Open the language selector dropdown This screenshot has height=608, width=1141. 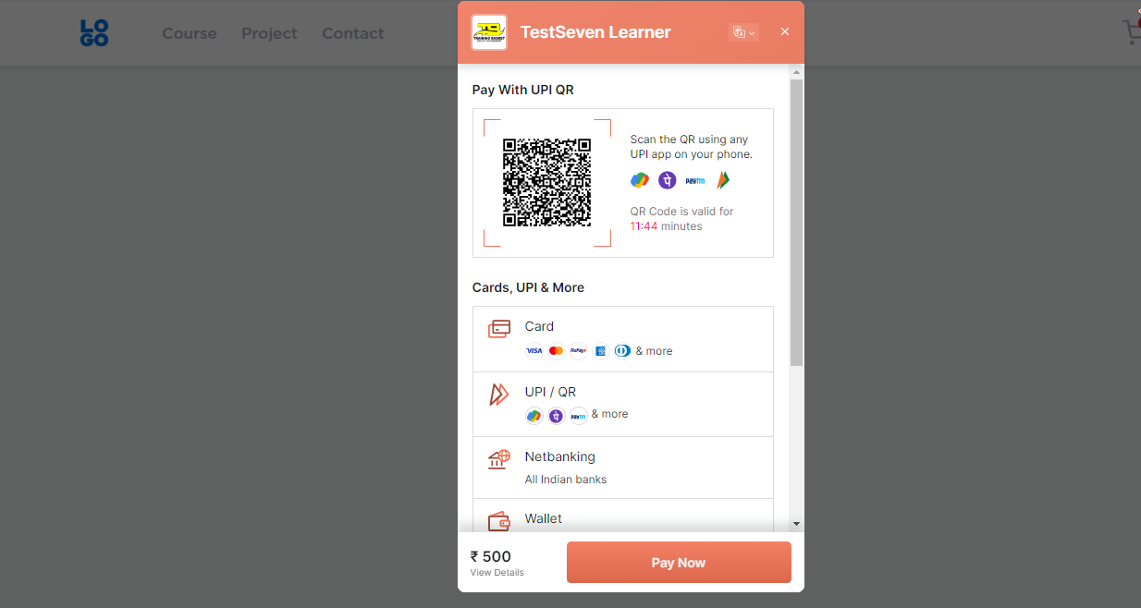[743, 32]
